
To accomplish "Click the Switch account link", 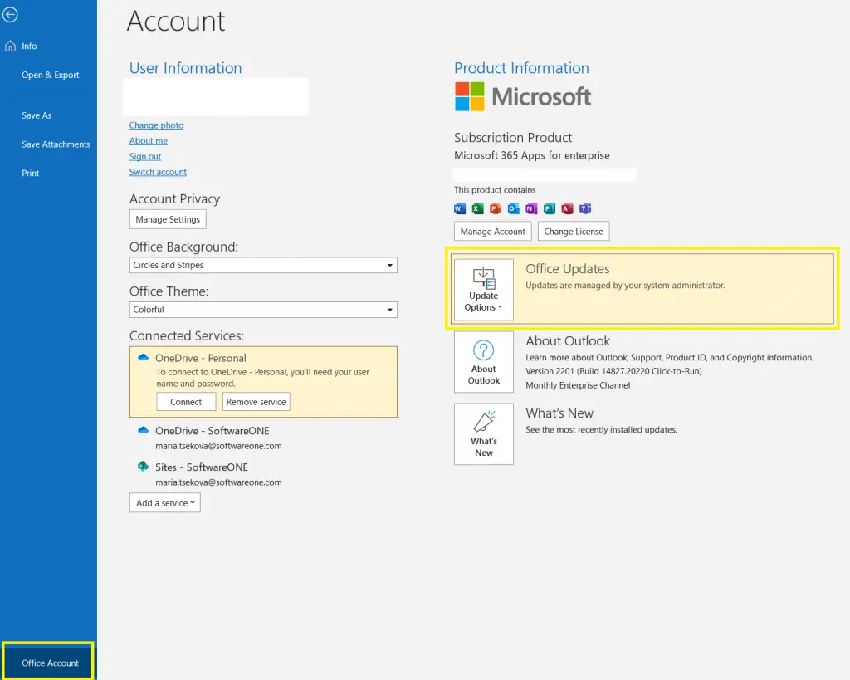I will tap(158, 173).
